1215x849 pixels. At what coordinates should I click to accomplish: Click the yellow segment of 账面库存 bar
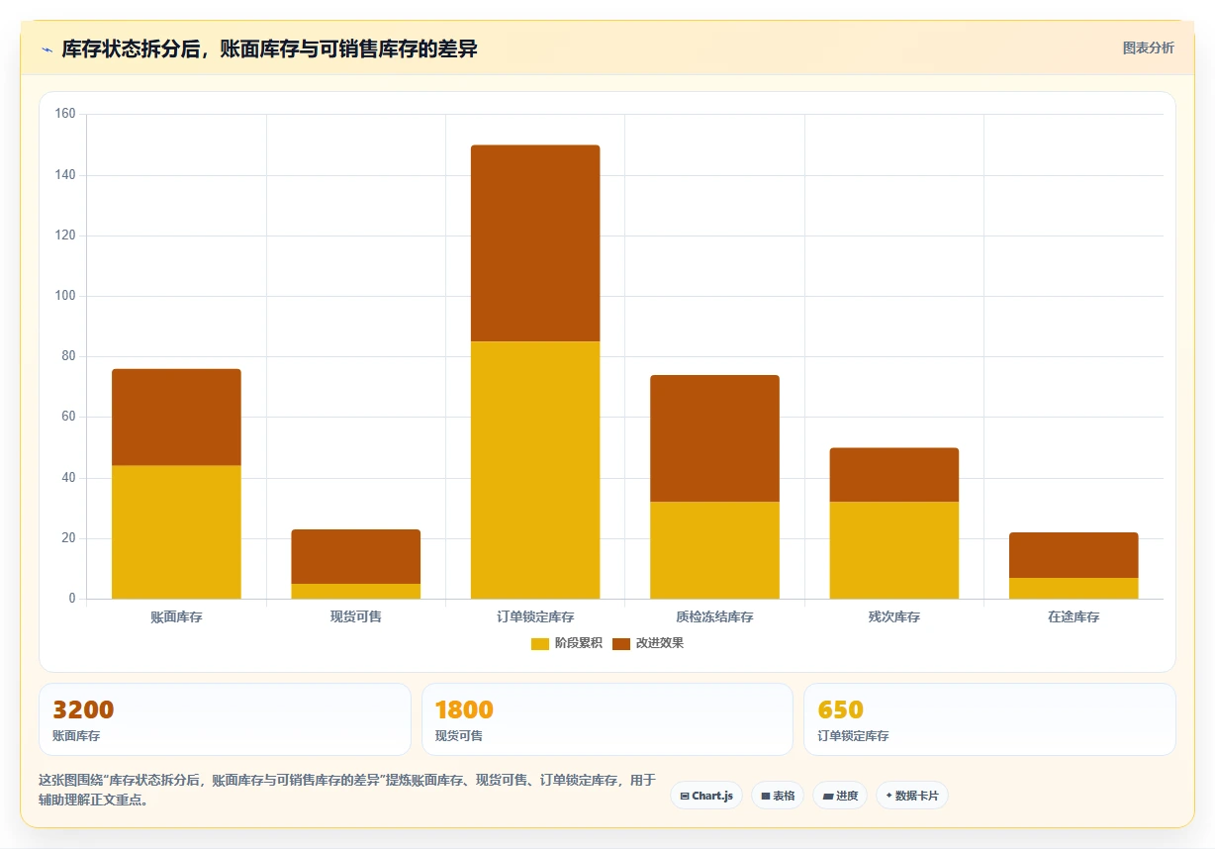(x=176, y=532)
